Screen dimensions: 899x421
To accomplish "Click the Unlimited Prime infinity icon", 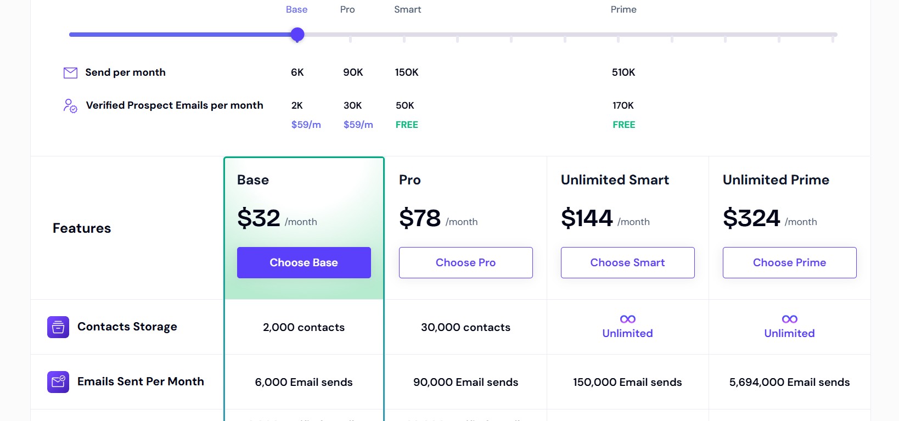I will tap(789, 319).
